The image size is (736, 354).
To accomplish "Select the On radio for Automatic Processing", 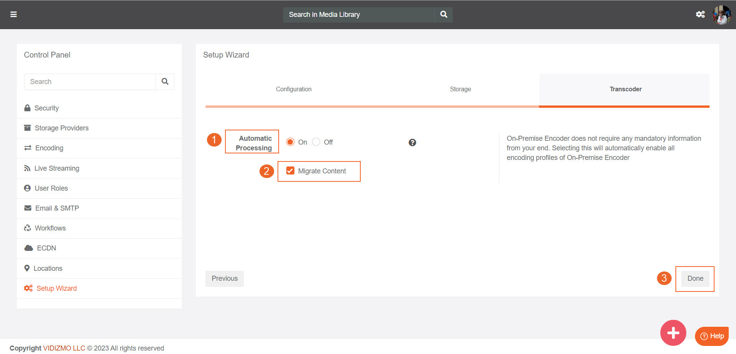I will [291, 142].
